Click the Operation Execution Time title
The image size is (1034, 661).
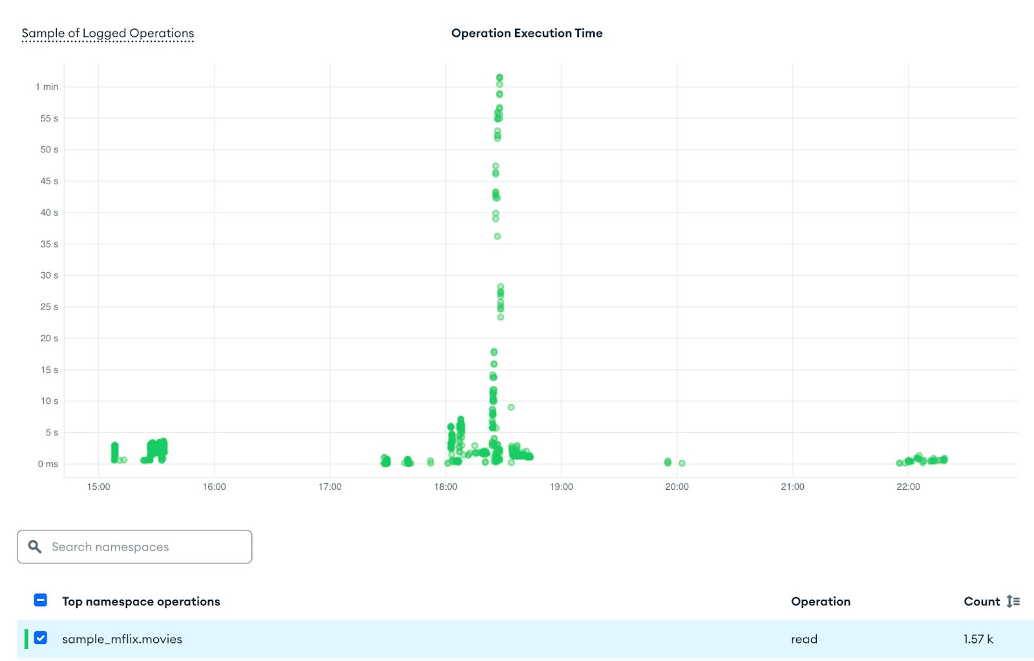(x=527, y=33)
